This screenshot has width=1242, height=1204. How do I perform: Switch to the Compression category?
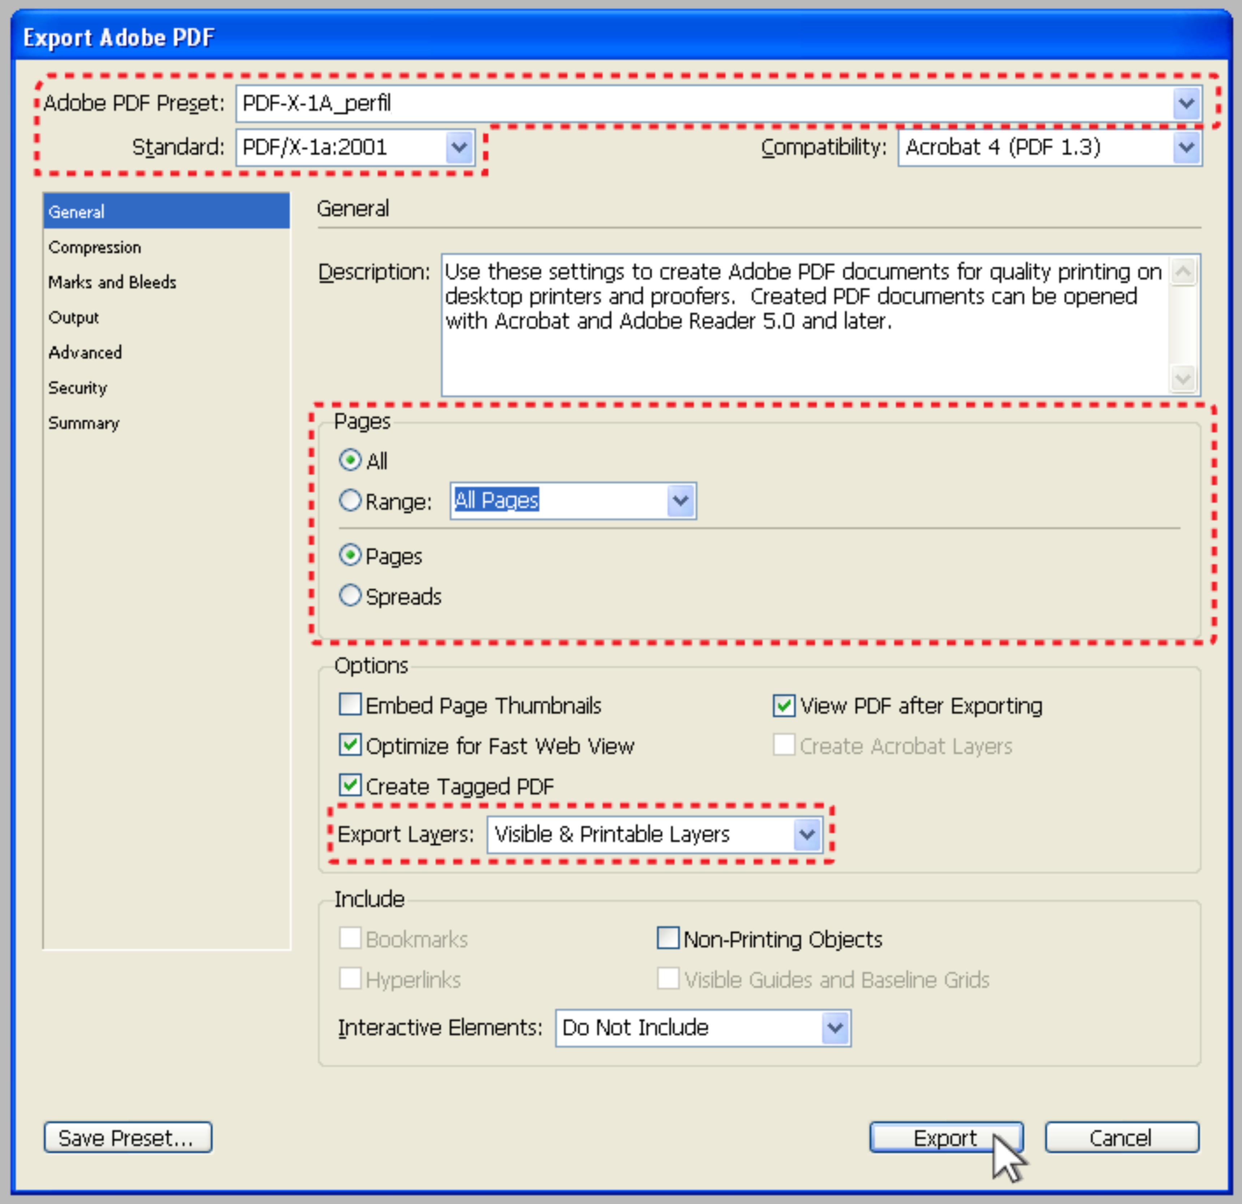pyautogui.click(x=167, y=247)
